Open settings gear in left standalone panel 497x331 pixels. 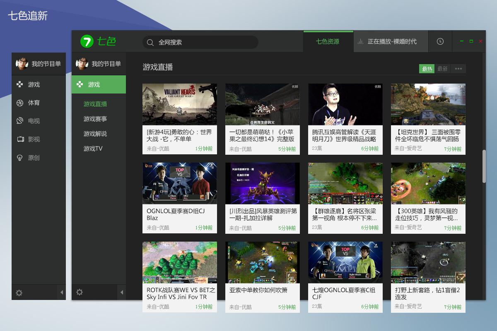pyautogui.click(x=19, y=293)
